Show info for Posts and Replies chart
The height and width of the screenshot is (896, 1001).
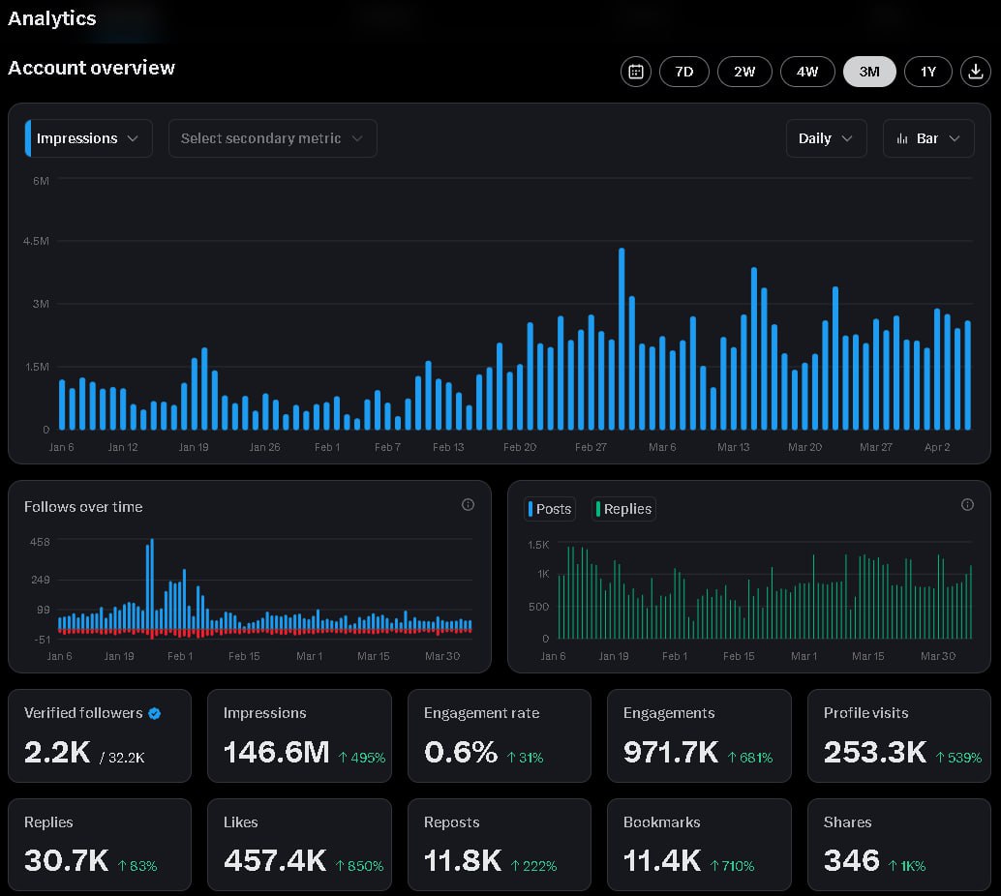point(967,505)
